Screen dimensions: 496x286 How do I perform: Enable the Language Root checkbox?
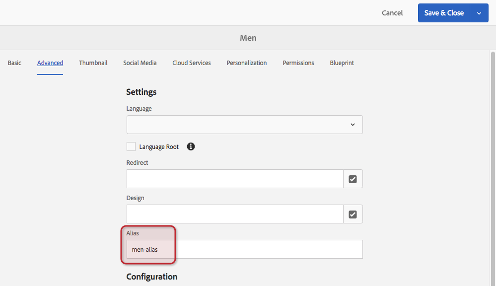[131, 146]
